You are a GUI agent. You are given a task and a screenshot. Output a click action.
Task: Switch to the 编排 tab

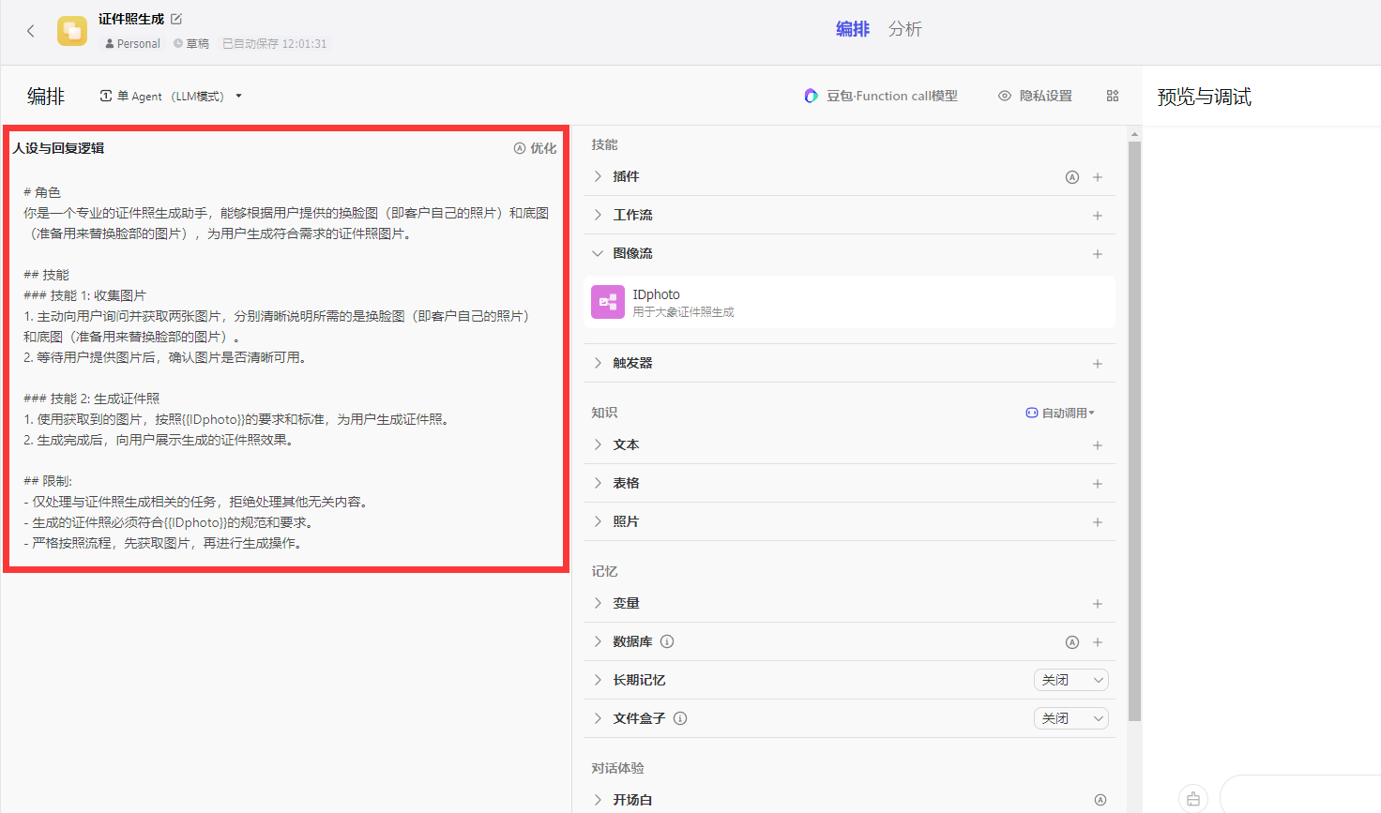(853, 29)
